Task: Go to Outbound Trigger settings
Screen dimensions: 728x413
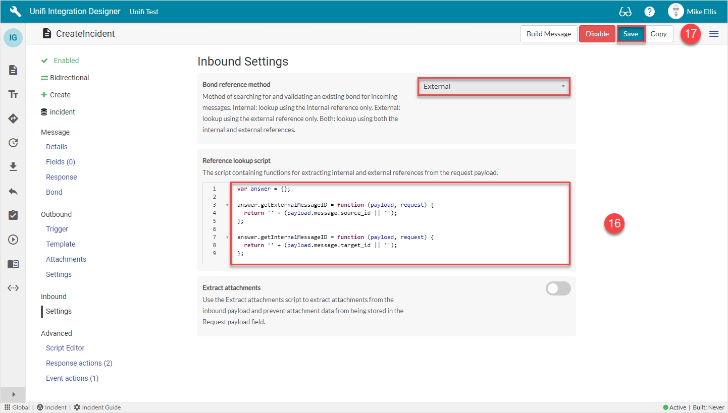Action: click(57, 229)
